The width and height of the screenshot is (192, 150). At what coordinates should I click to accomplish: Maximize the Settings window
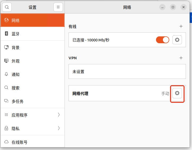coord(173,7)
